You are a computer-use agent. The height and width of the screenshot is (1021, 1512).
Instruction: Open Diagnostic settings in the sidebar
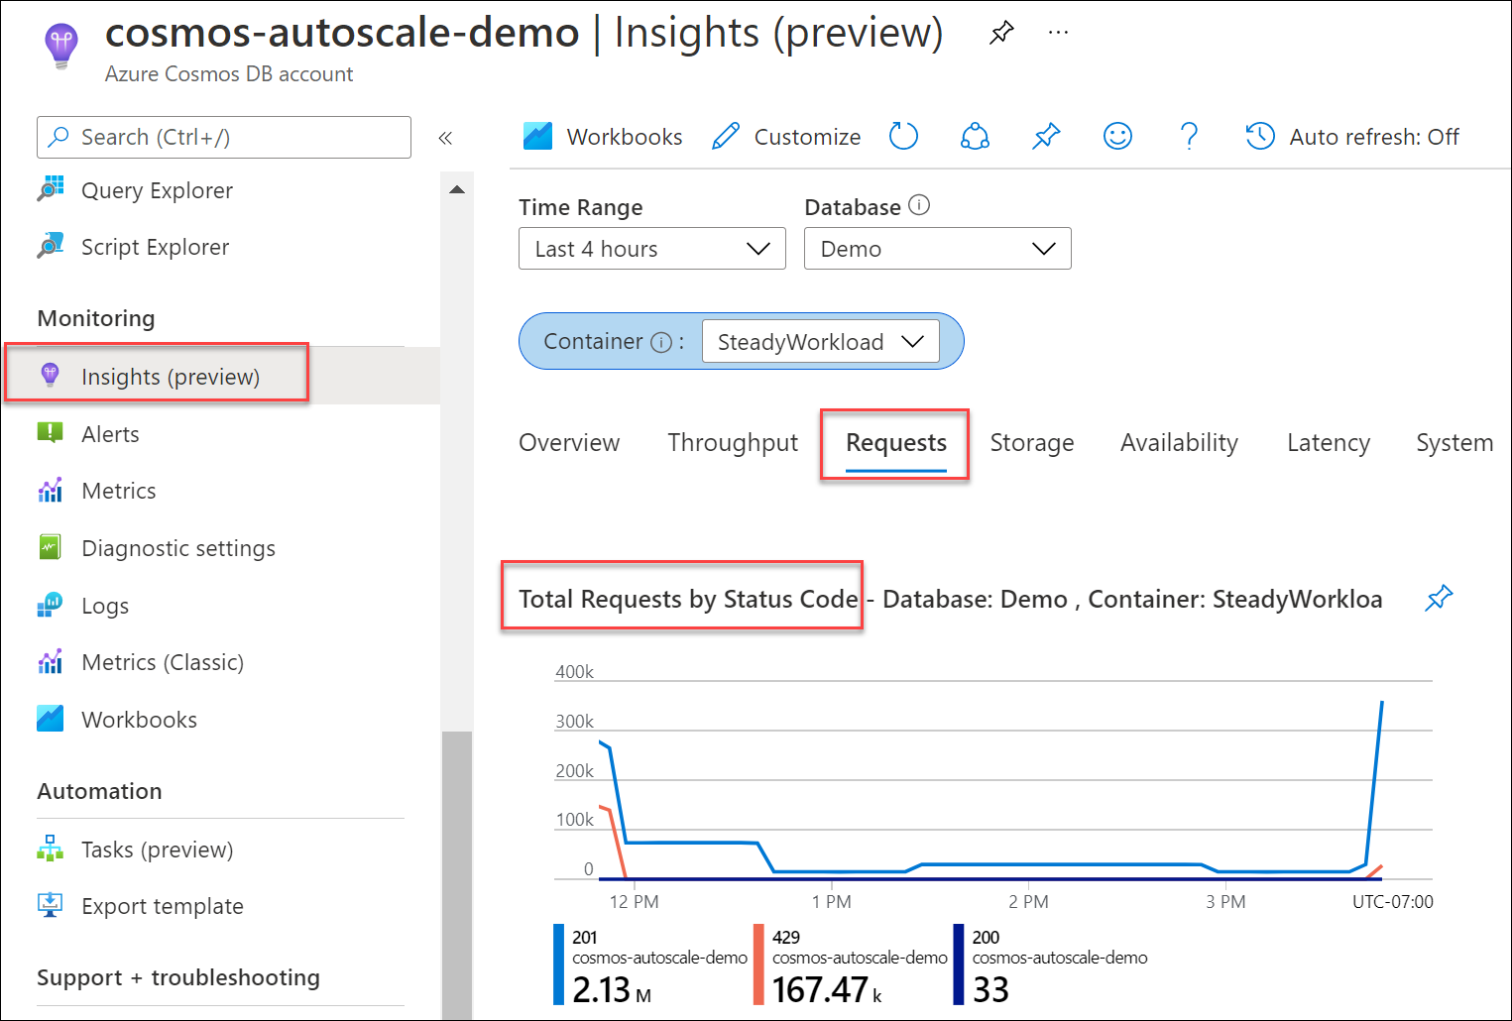coord(178,548)
